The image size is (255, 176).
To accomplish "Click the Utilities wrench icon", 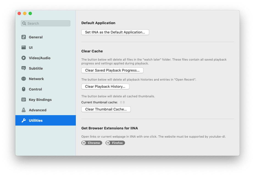I will 24,120.
